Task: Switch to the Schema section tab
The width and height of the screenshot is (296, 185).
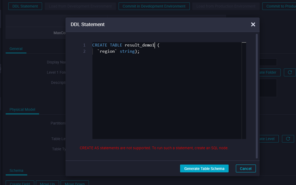Action: click(x=17, y=171)
